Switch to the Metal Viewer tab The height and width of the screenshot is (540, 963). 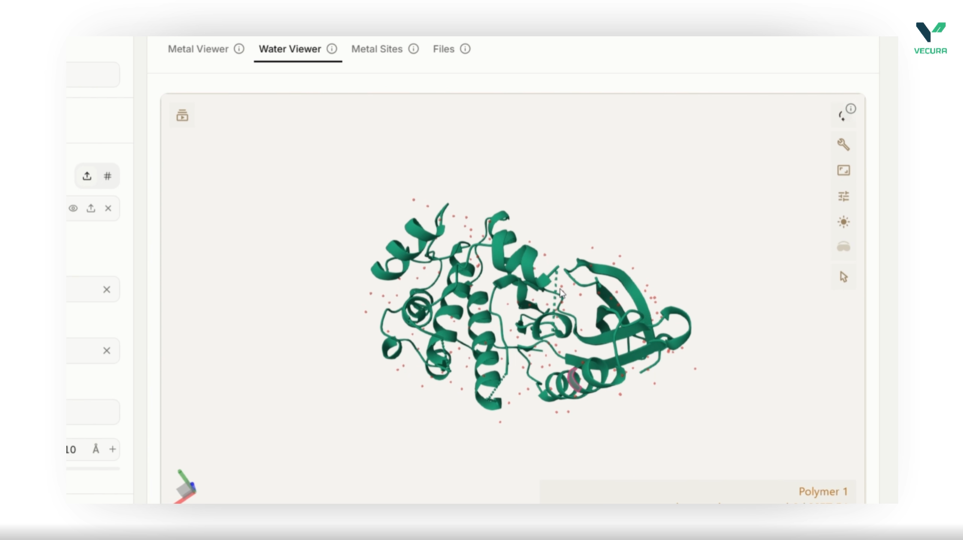point(198,49)
